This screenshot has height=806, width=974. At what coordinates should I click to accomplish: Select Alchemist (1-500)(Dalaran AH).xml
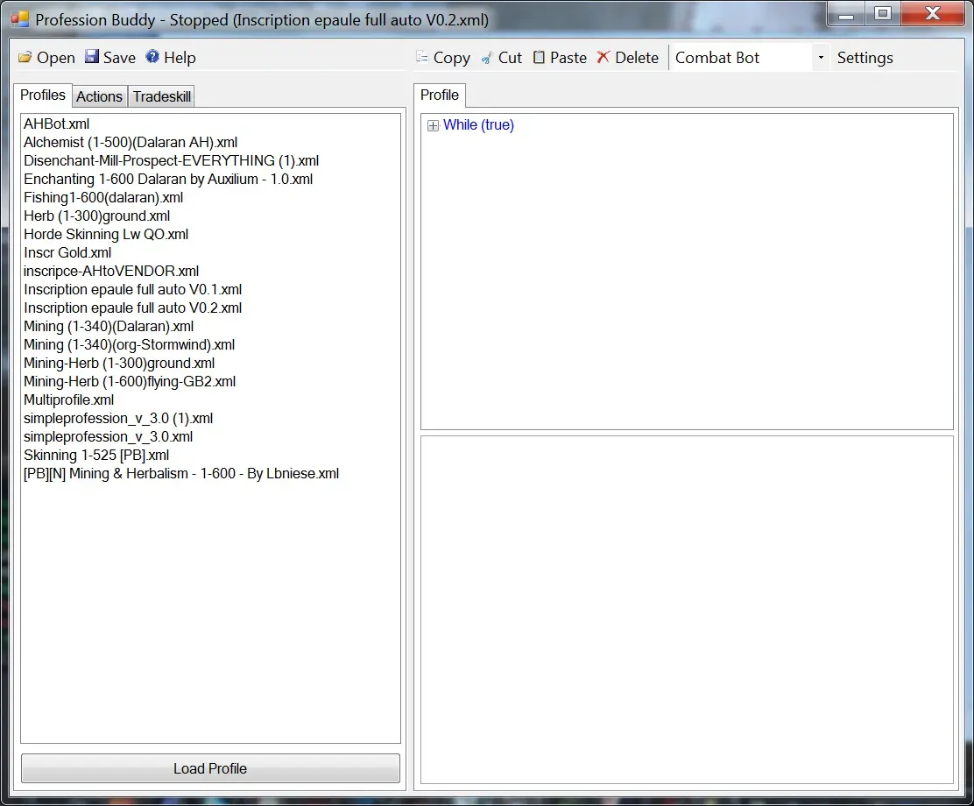click(131, 142)
